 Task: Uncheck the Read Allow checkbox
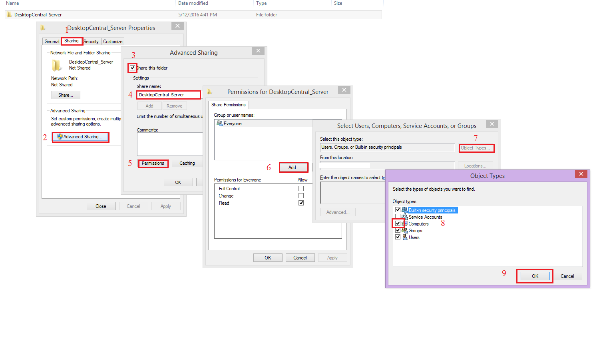click(301, 203)
